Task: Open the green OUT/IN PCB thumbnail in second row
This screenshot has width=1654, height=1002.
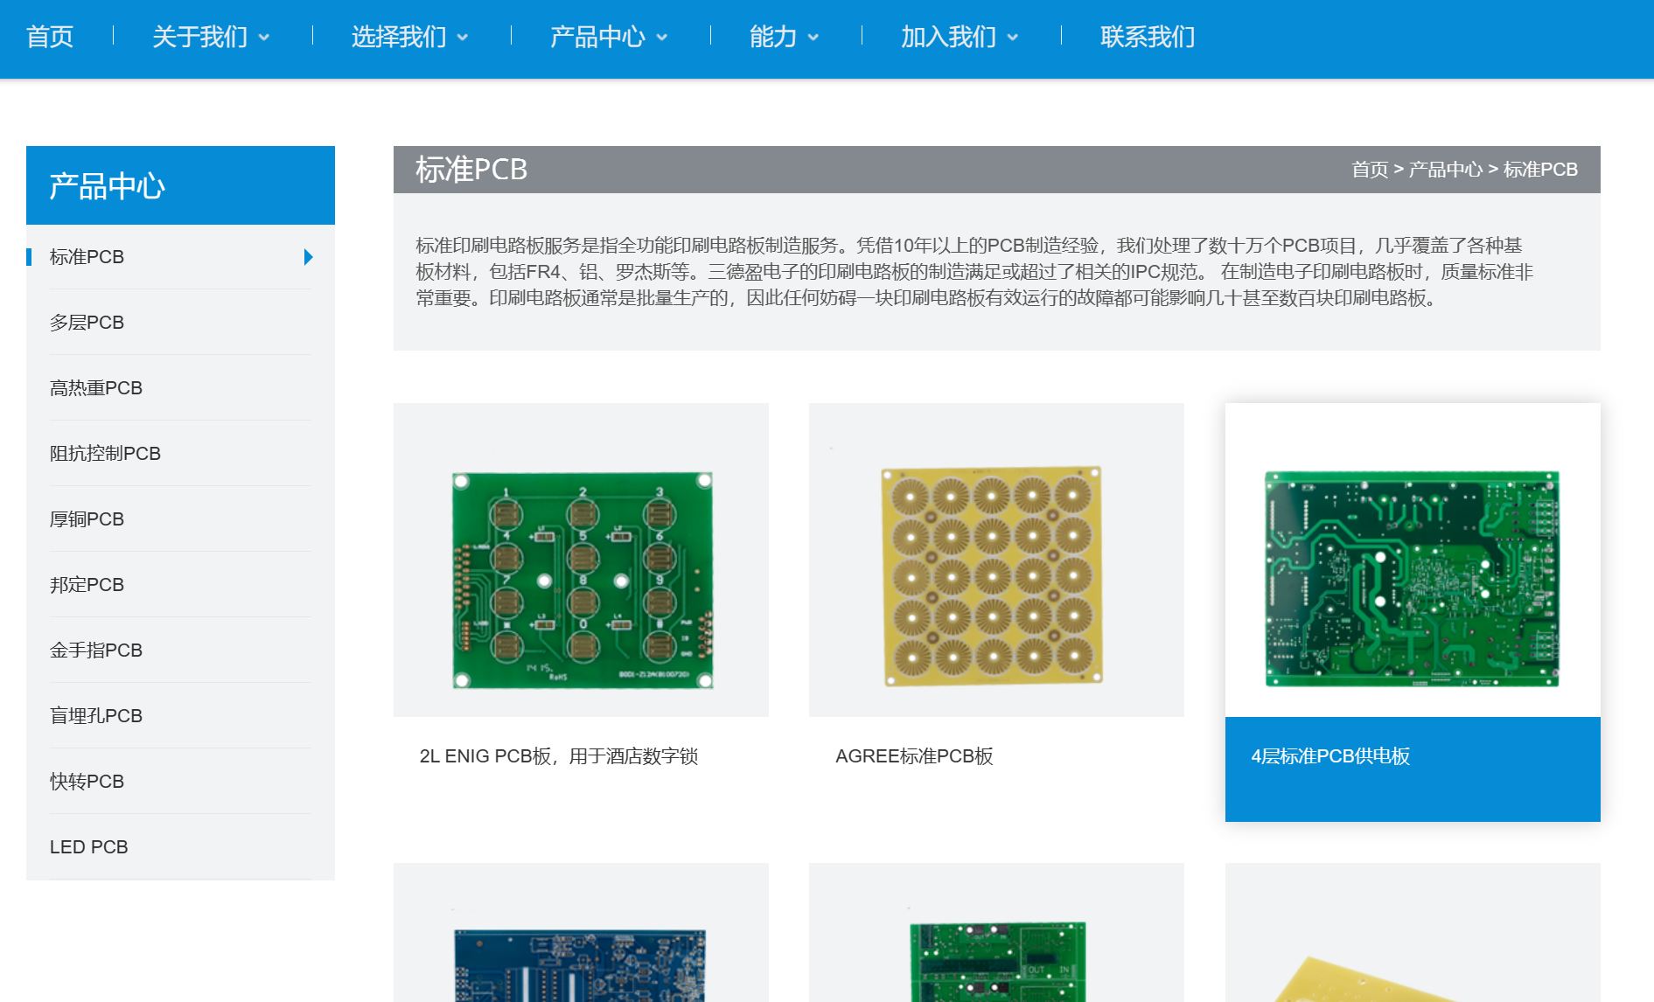Action: tap(996, 933)
